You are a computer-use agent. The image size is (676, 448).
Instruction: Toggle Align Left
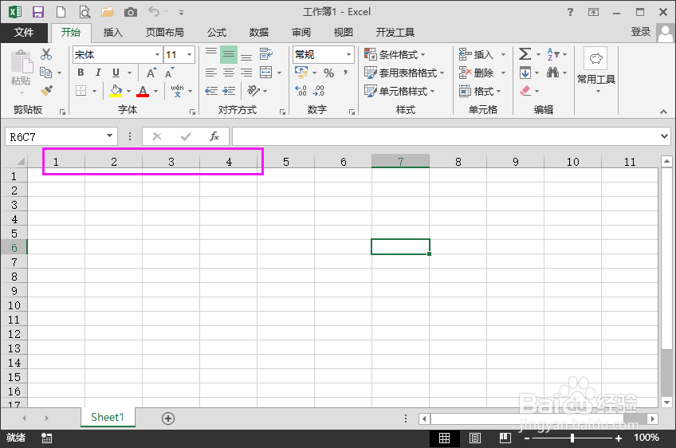(210, 73)
